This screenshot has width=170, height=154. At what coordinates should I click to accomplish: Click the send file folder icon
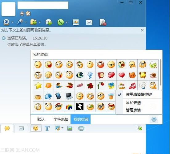(33, 22)
